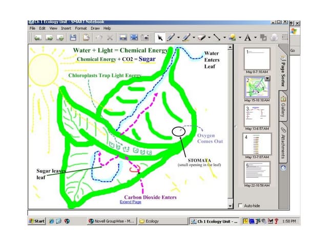
Task: Expand the Line tool dropdown arrow
Action: [224, 37]
